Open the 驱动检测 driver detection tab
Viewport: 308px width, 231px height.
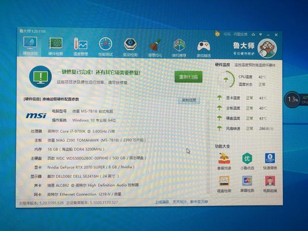(x=130, y=47)
